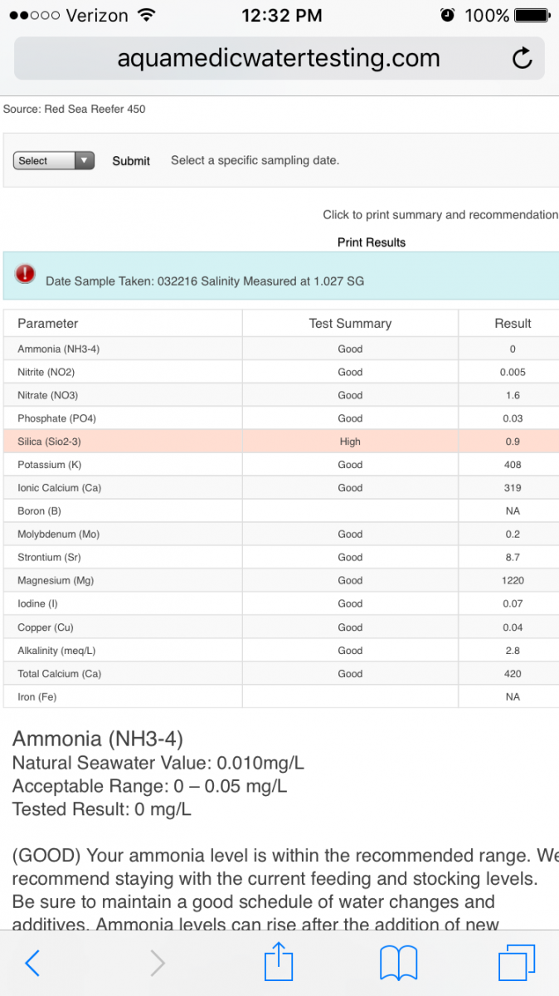Click the Print Results link

point(372,242)
